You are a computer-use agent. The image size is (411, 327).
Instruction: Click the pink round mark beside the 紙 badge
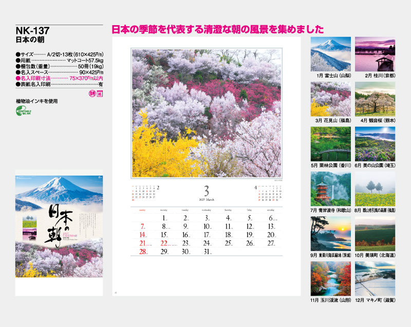92,93
